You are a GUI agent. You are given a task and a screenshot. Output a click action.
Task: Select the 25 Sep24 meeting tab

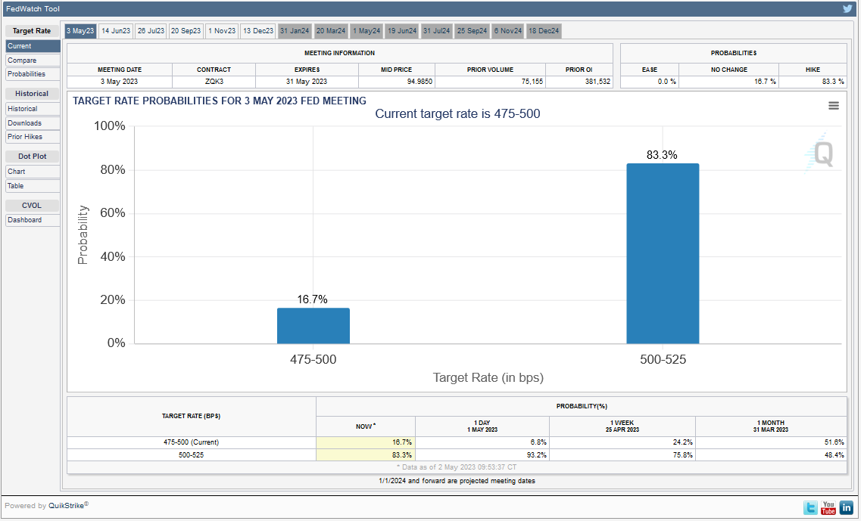point(473,31)
